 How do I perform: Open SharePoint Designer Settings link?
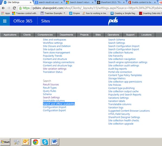coord(124,117)
